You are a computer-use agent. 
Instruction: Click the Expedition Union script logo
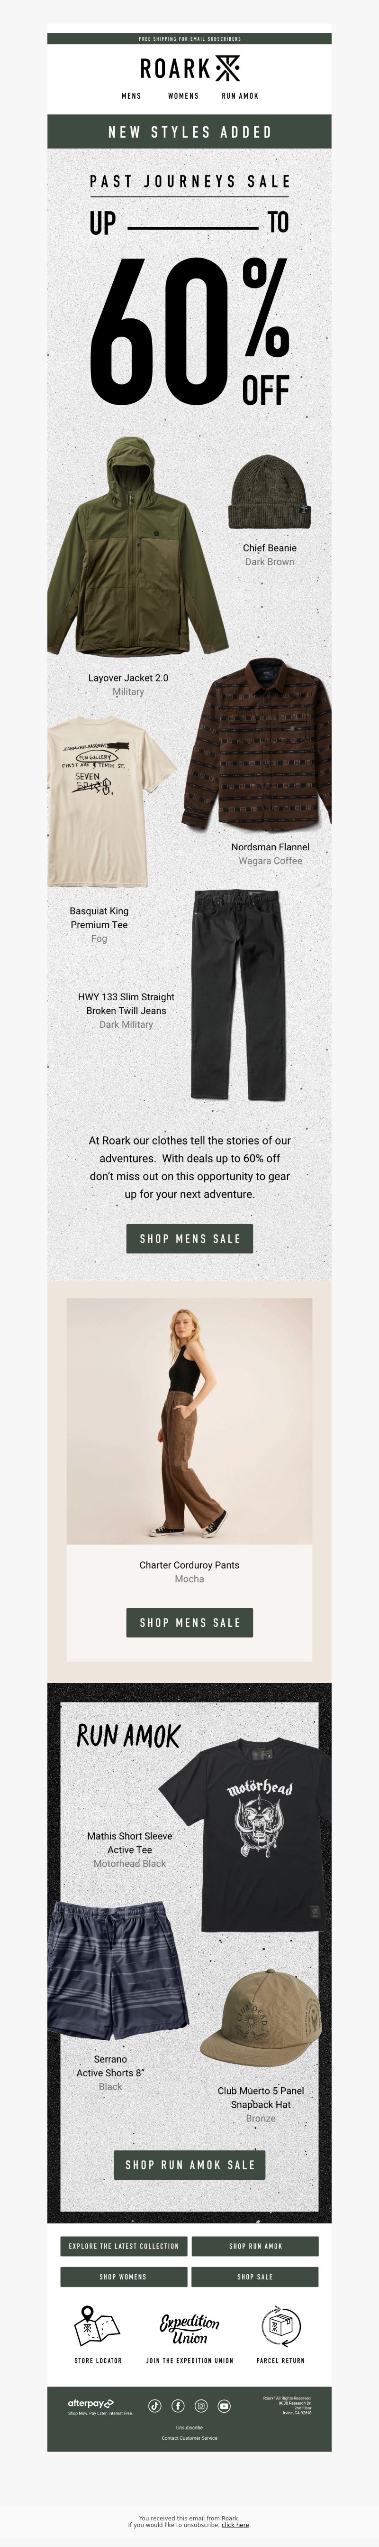[x=189, y=2328]
